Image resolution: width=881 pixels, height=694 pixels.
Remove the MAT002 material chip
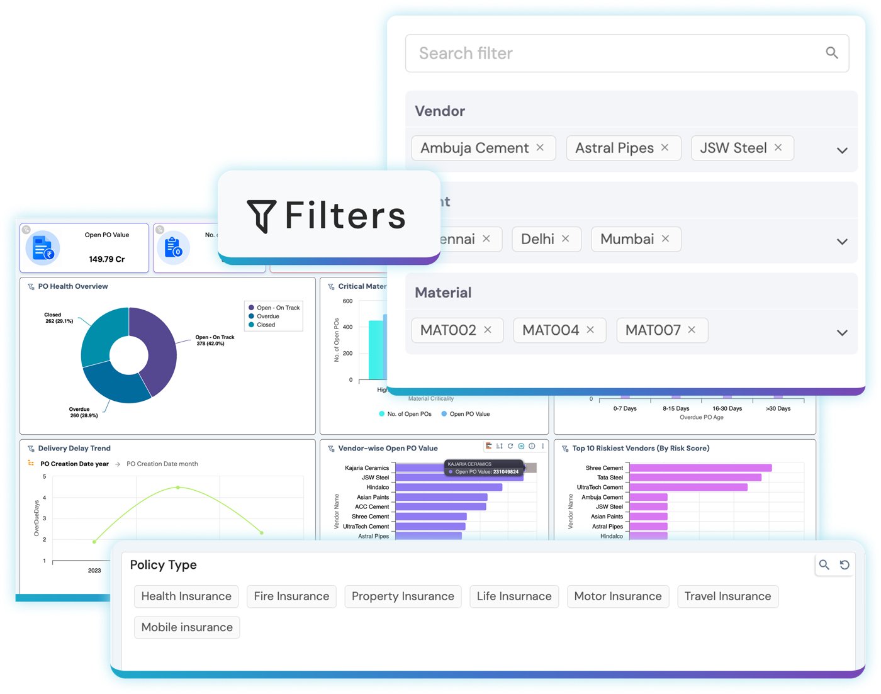pos(488,330)
